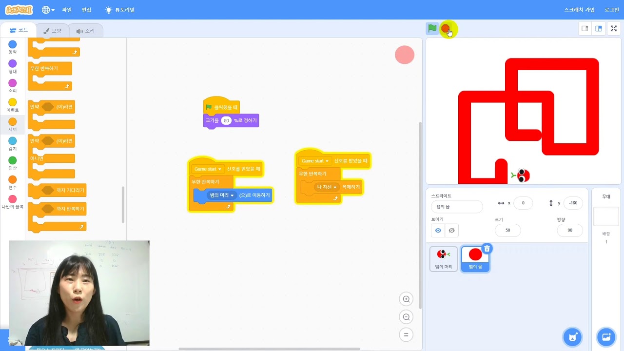624x351 pixels.
Task: Select the stage backdrop thumbnail
Action: point(606,216)
